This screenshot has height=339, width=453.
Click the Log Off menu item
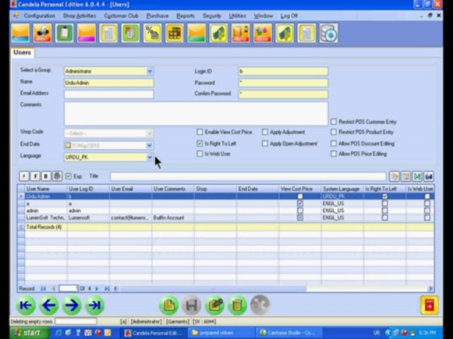click(289, 16)
